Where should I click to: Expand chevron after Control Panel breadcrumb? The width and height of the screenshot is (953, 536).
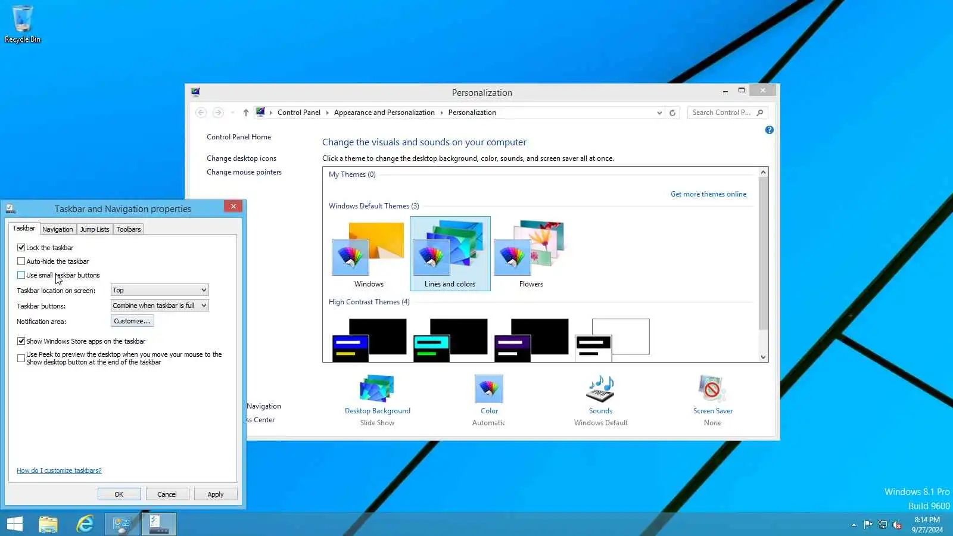point(327,113)
